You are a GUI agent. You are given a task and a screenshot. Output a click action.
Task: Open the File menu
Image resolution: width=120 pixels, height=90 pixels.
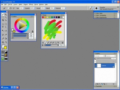[2, 4]
